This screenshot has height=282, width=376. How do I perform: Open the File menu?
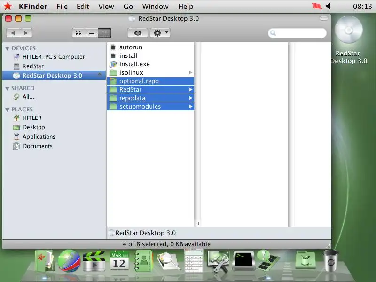pyautogui.click(x=62, y=7)
